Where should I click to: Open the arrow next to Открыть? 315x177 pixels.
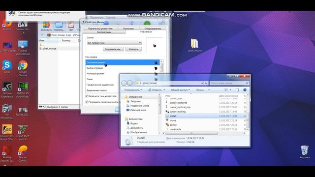(164, 90)
